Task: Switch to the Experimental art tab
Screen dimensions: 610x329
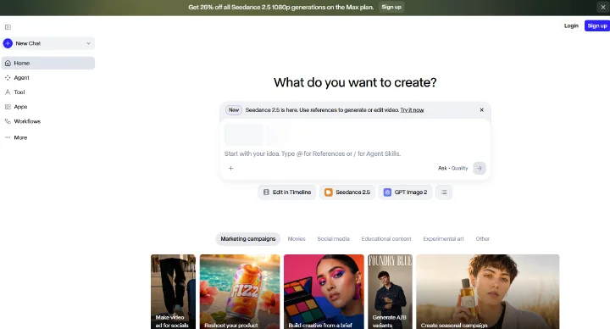Action: click(x=443, y=239)
